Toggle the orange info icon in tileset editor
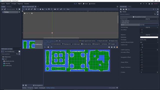The height and width of the screenshot is (90, 160). pyautogui.click(x=117, y=47)
